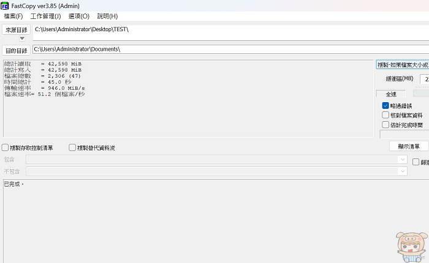
Task: Click the FastCopy app icon in title bar
Action: pyautogui.click(x=6, y=6)
